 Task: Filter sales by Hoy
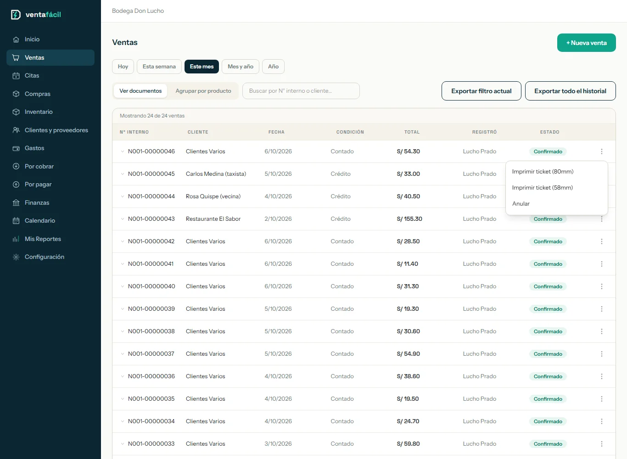(123, 67)
